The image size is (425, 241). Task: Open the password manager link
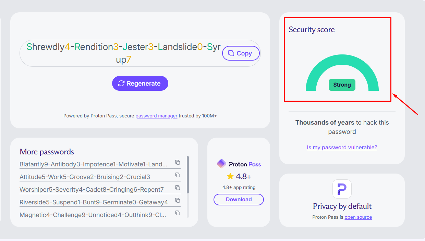pyautogui.click(x=156, y=116)
